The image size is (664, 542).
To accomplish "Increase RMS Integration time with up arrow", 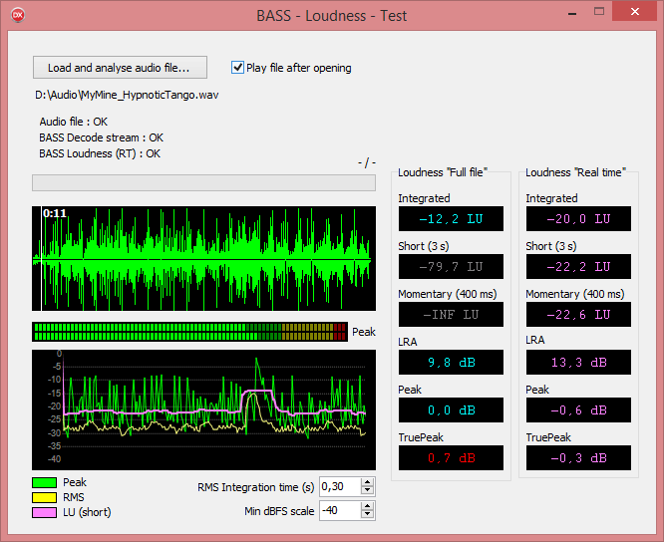I will click(368, 482).
